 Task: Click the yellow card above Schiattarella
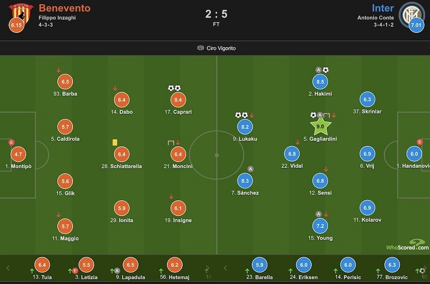click(x=114, y=143)
